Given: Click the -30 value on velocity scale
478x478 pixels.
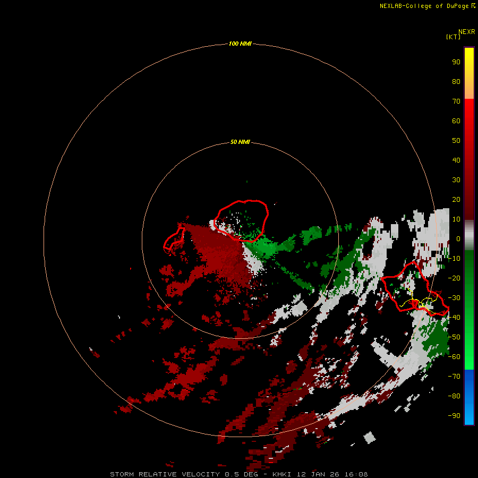Looking at the screenshot, I should click(x=454, y=298).
